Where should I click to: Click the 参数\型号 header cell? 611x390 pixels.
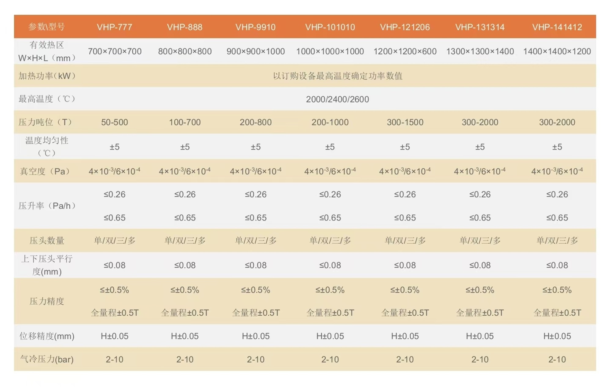pyautogui.click(x=46, y=27)
